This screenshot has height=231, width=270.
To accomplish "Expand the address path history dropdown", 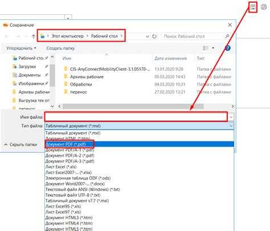I will tap(147, 37).
